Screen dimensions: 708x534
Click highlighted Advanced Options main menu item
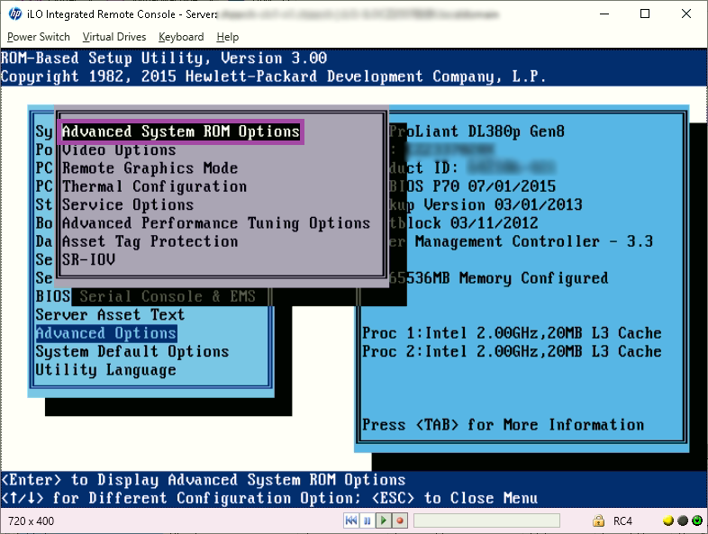tap(106, 333)
